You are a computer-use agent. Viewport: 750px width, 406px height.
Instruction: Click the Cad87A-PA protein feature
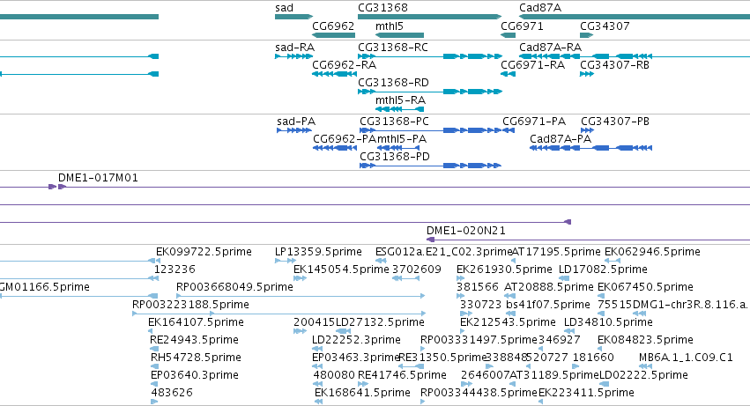point(590,148)
